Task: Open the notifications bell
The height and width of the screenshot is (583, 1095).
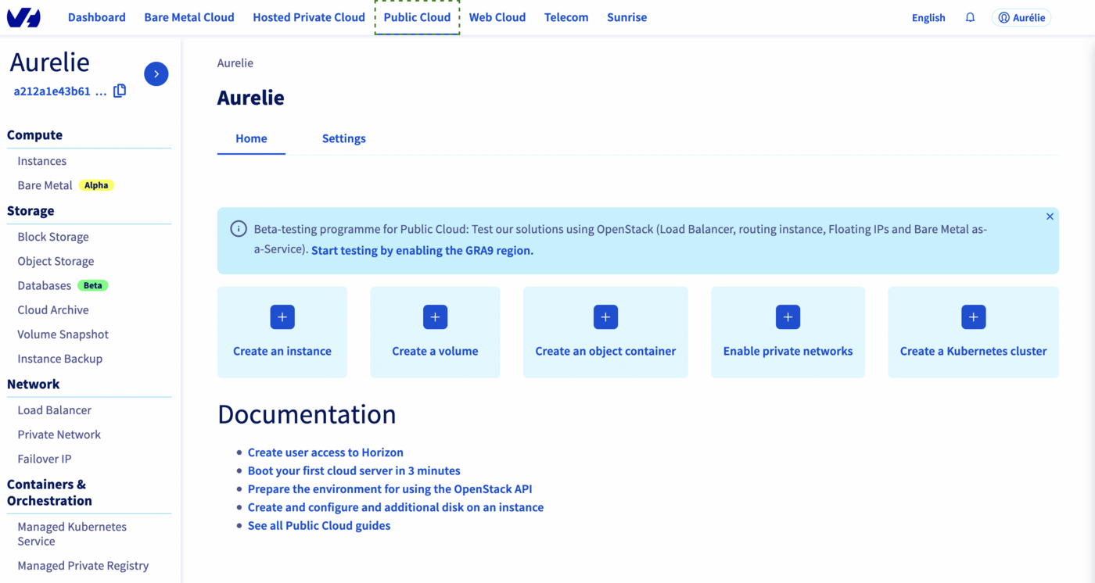Action: point(970,16)
